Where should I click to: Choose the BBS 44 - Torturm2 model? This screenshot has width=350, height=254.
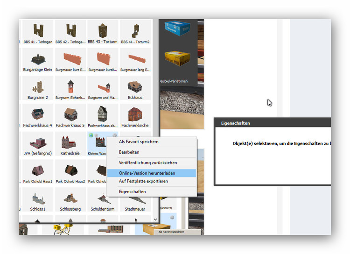click(x=135, y=32)
